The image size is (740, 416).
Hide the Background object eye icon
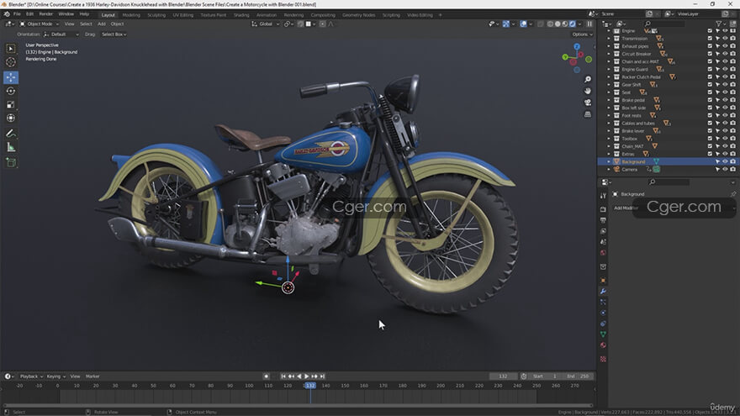tap(726, 161)
